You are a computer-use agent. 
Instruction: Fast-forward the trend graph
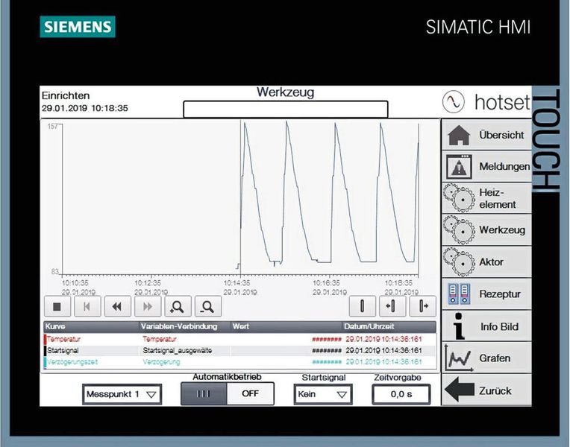pyautogui.click(x=148, y=306)
